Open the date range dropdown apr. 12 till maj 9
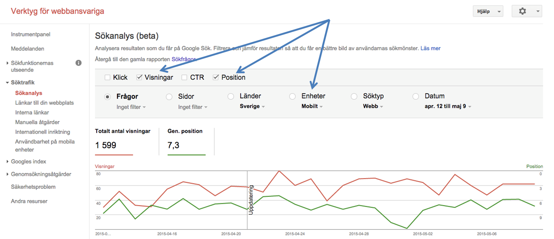554x239 pixels. tap(448, 107)
